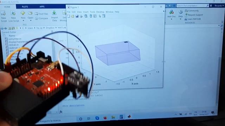Click MATLAB in the address path
225x126 pixels.
(62, 27)
